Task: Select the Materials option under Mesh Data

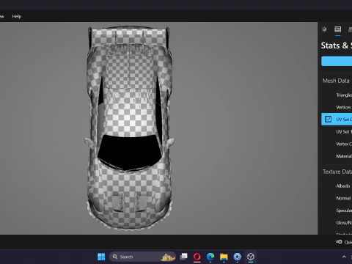Action: tap(344, 156)
